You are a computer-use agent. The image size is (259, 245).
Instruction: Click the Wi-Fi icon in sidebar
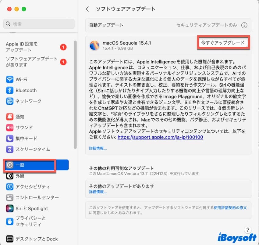tap(10, 79)
